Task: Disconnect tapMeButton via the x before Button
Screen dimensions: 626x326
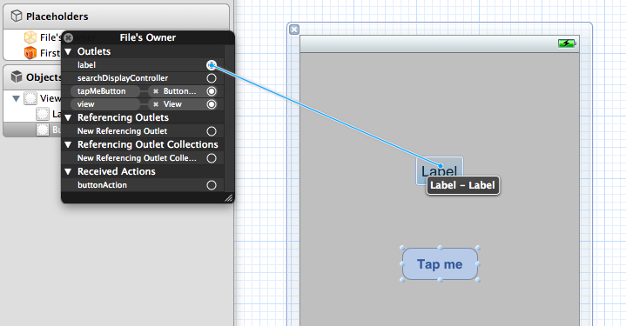Action: pyautogui.click(x=156, y=91)
